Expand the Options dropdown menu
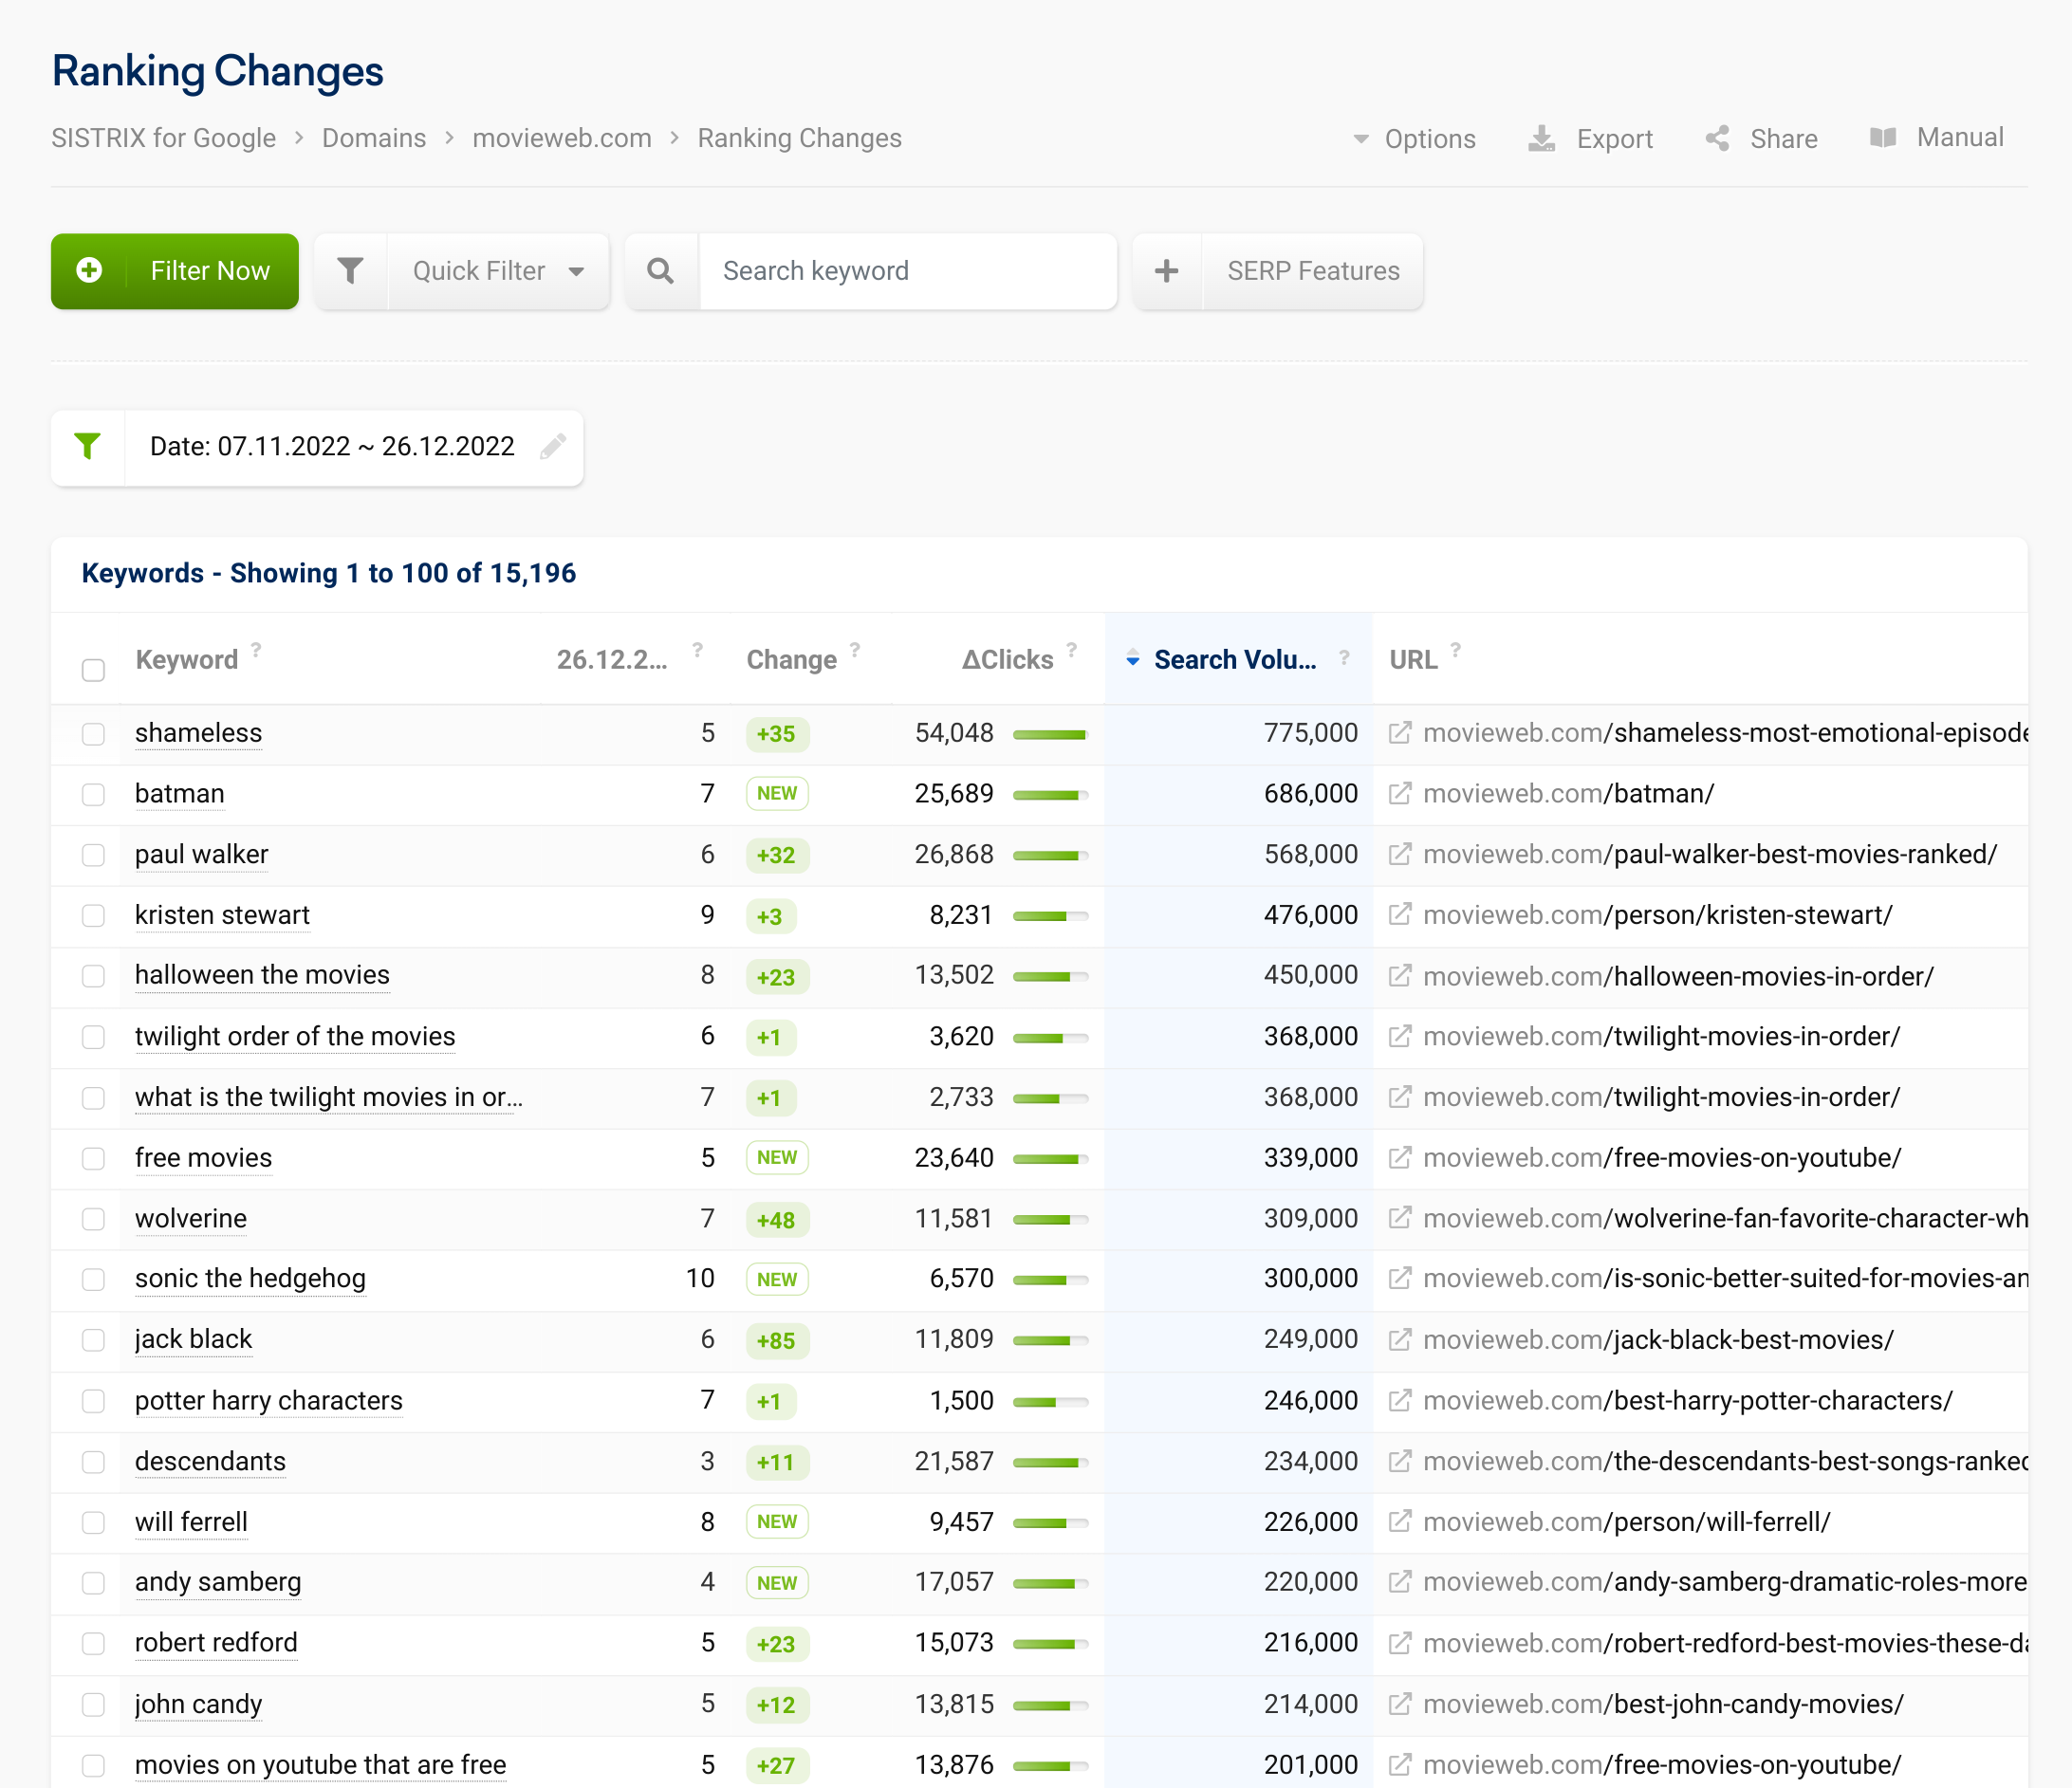Viewport: 2072px width, 1788px height. [1414, 139]
